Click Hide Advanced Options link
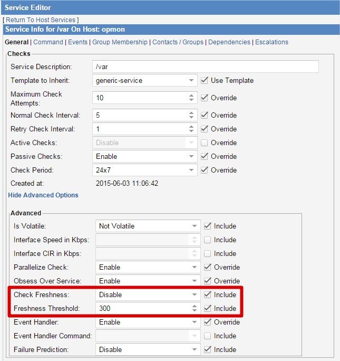Screen dimensions: 340x361 43,195
